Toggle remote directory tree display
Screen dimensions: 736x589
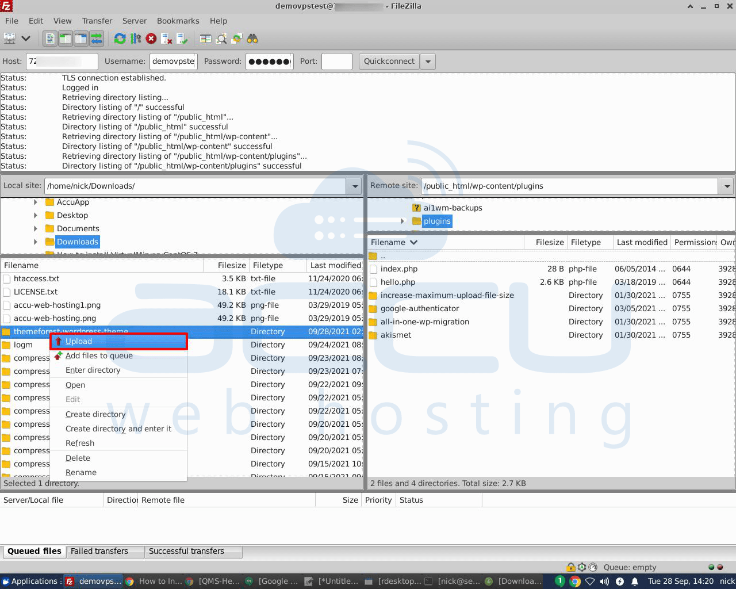click(80, 39)
